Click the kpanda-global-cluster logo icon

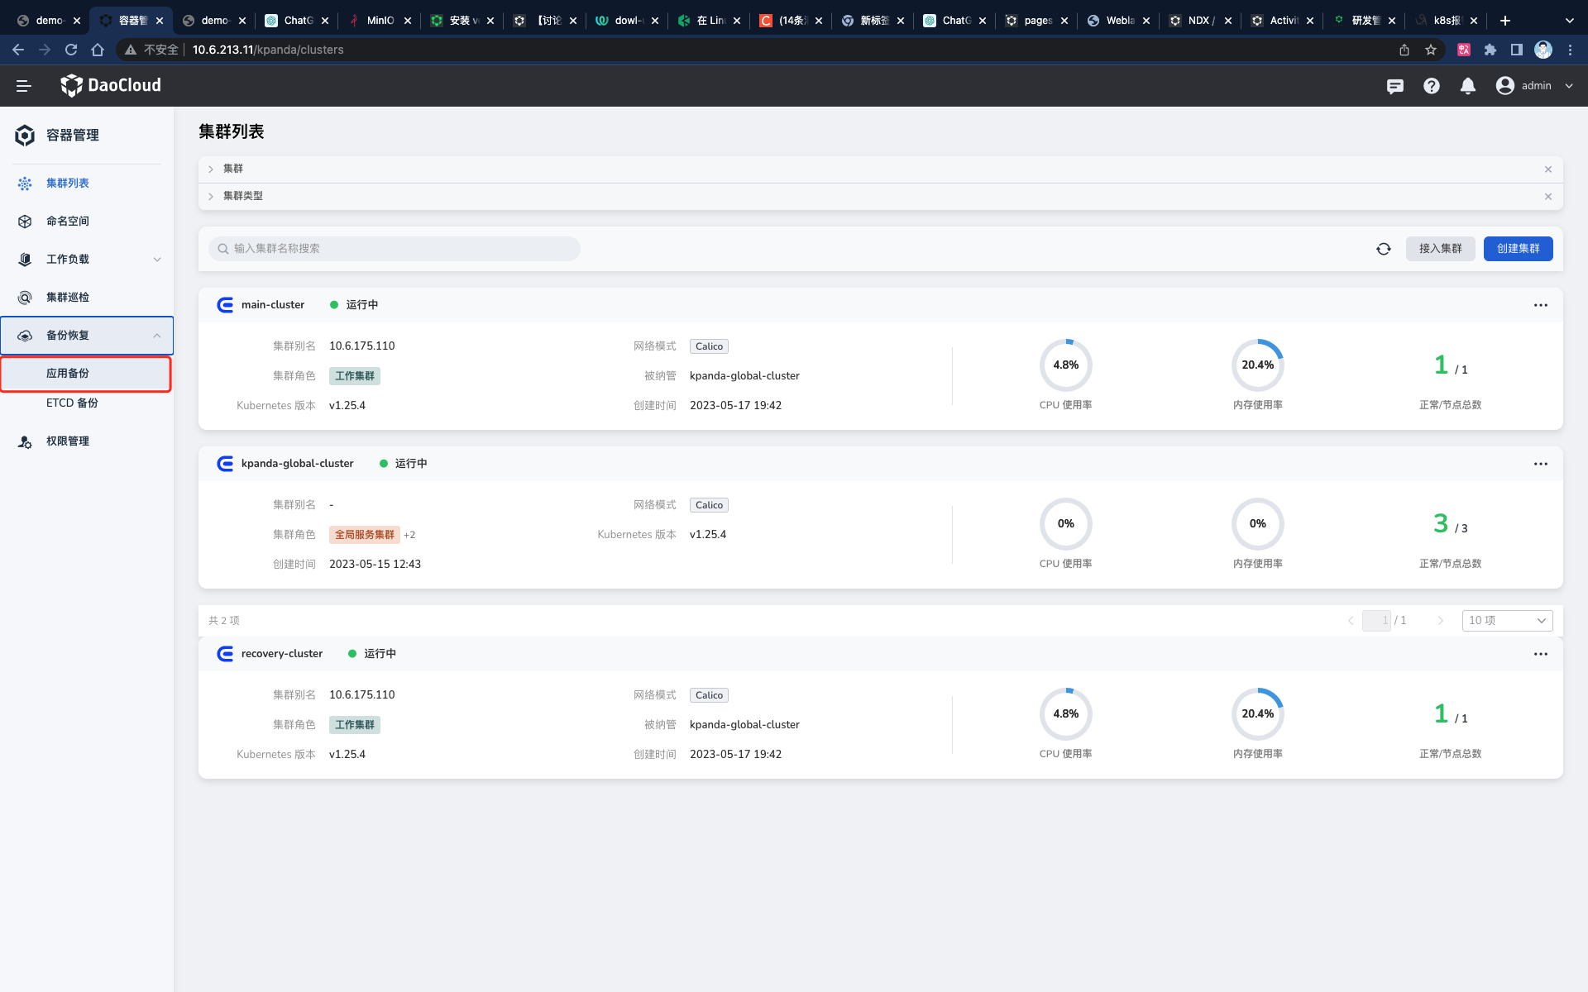point(225,464)
